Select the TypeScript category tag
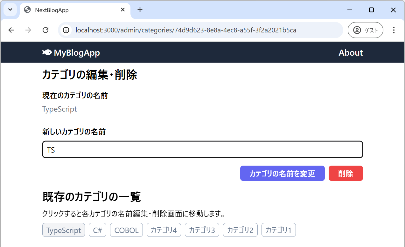 (x=64, y=230)
